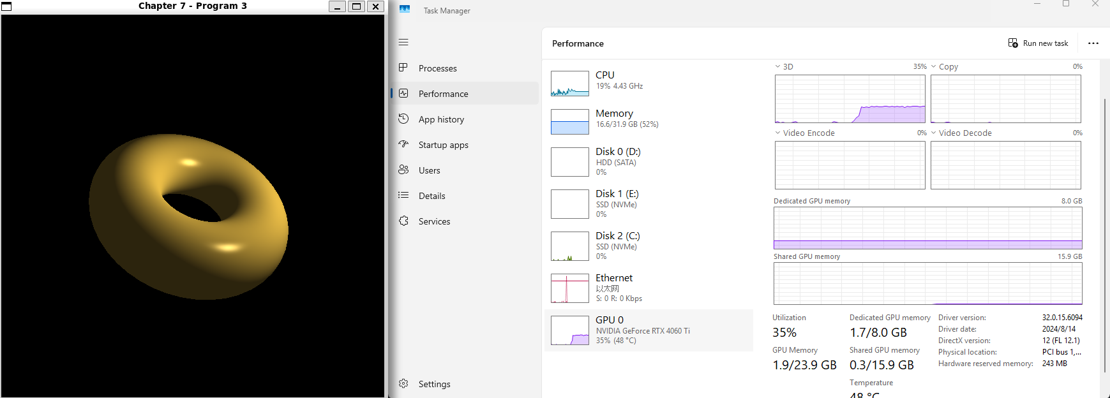
Task: Open the three-dot more options menu
Action: [x=1093, y=43]
